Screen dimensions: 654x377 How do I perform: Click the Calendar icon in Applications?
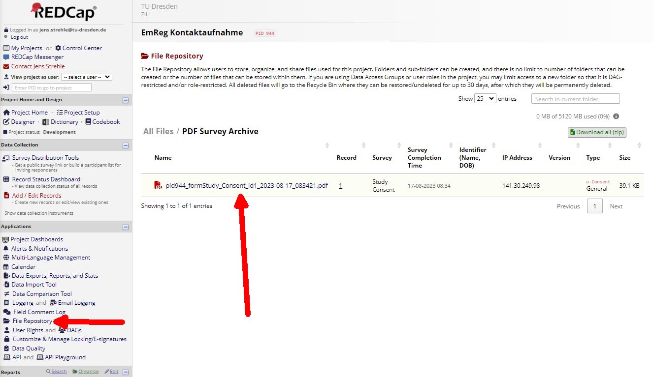point(6,267)
